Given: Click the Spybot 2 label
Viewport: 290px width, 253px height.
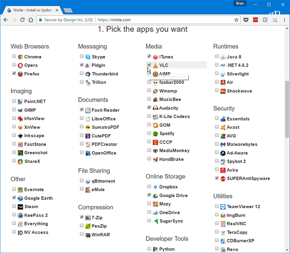Looking at the screenshot, I should [x=236, y=161].
